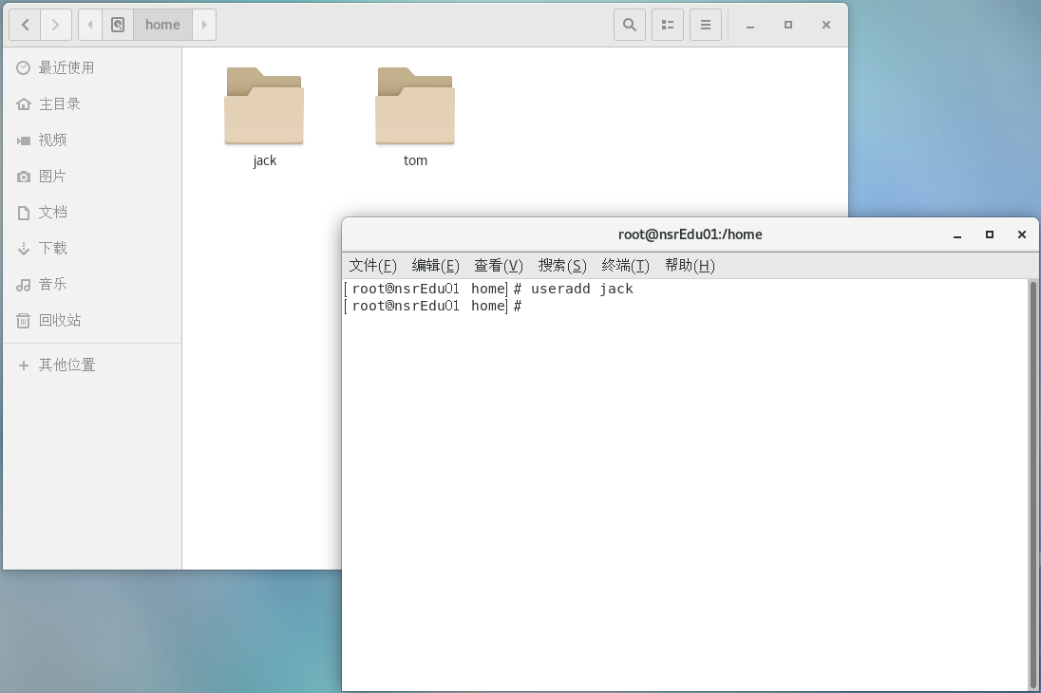Open the file manager search
Screen dimensions: 1041x693
(630, 26)
